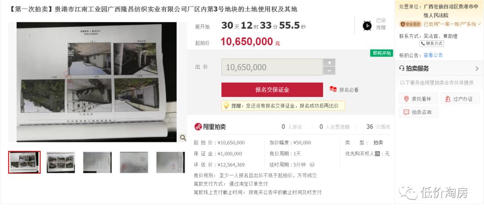The height and width of the screenshot is (214, 484).
Task: Select the fourth thumbnail with red stamp
Action: coord(134,162)
